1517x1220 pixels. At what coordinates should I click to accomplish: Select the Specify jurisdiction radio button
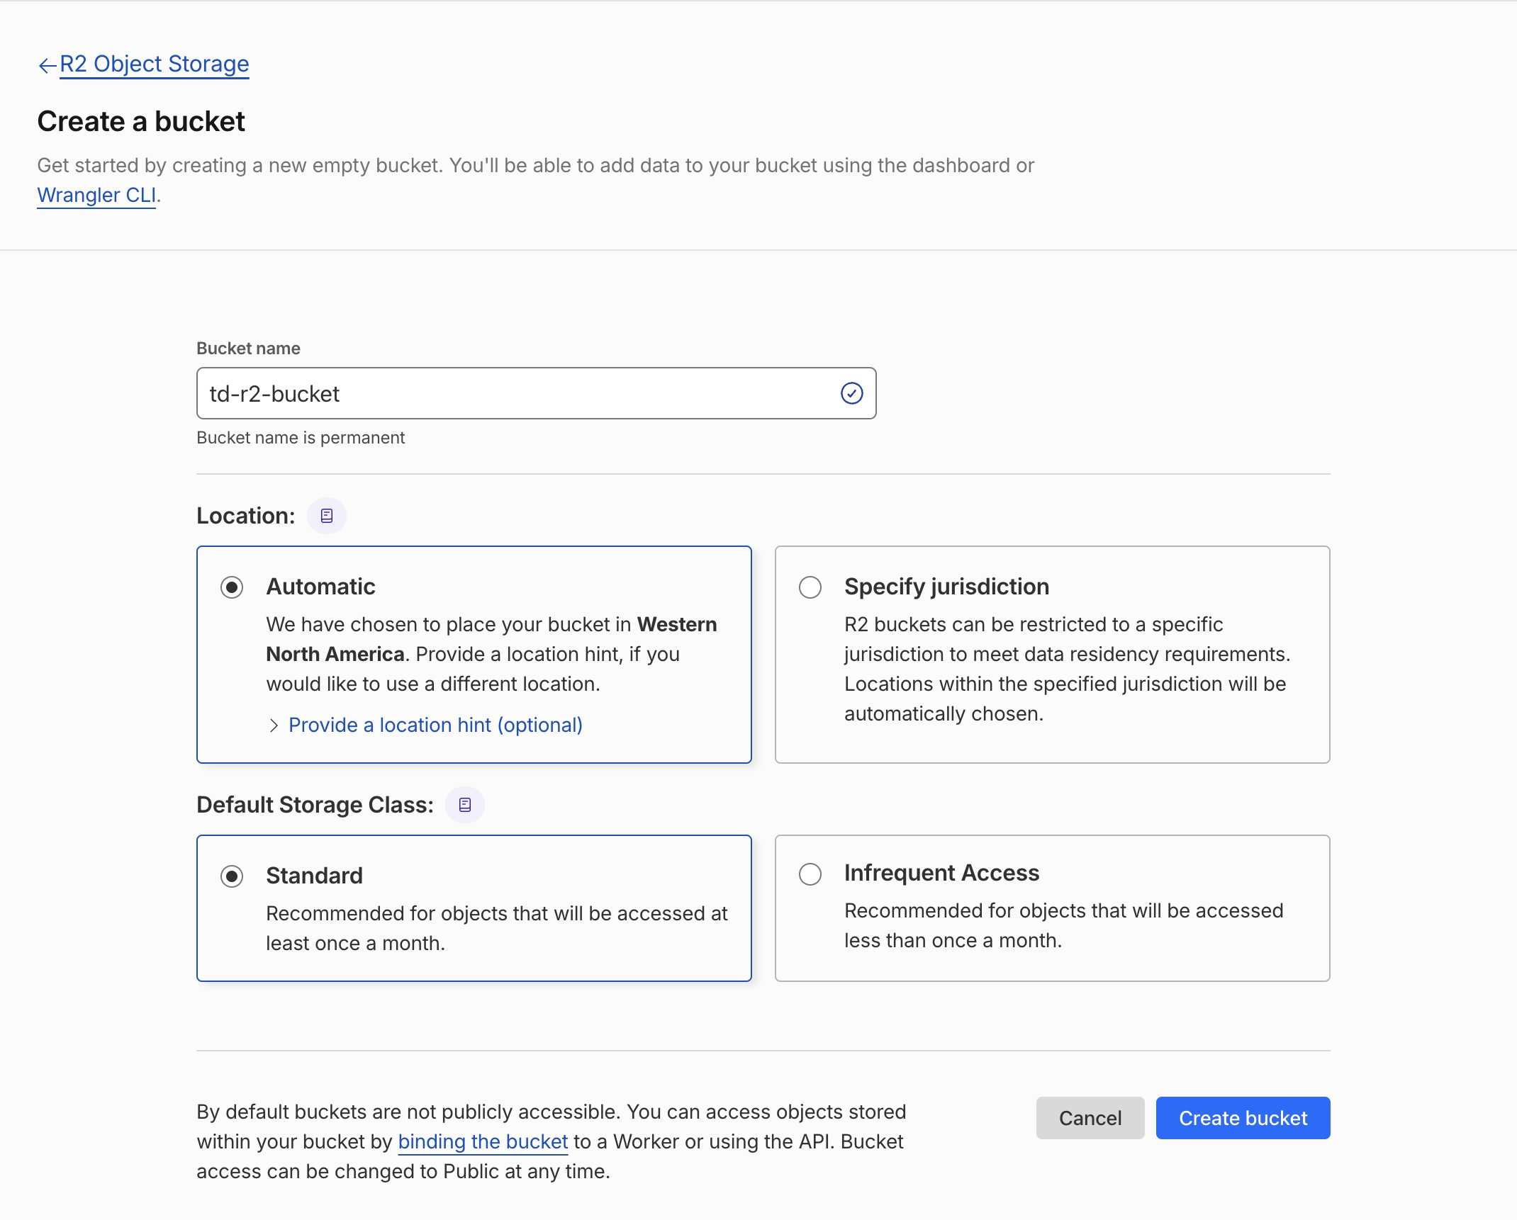point(810,587)
